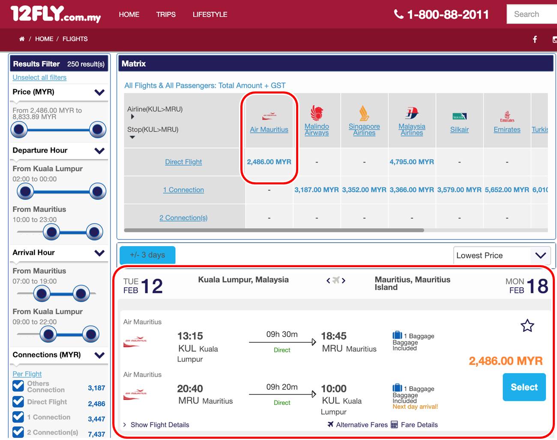Screen dimensions: 557x440
Task: Collapse the Price (MYR) filter section
Action: [x=99, y=92]
